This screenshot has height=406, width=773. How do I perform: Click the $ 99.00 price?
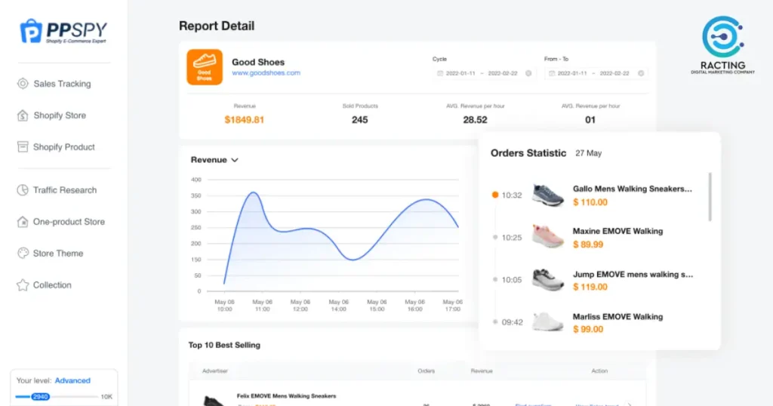pyautogui.click(x=587, y=329)
